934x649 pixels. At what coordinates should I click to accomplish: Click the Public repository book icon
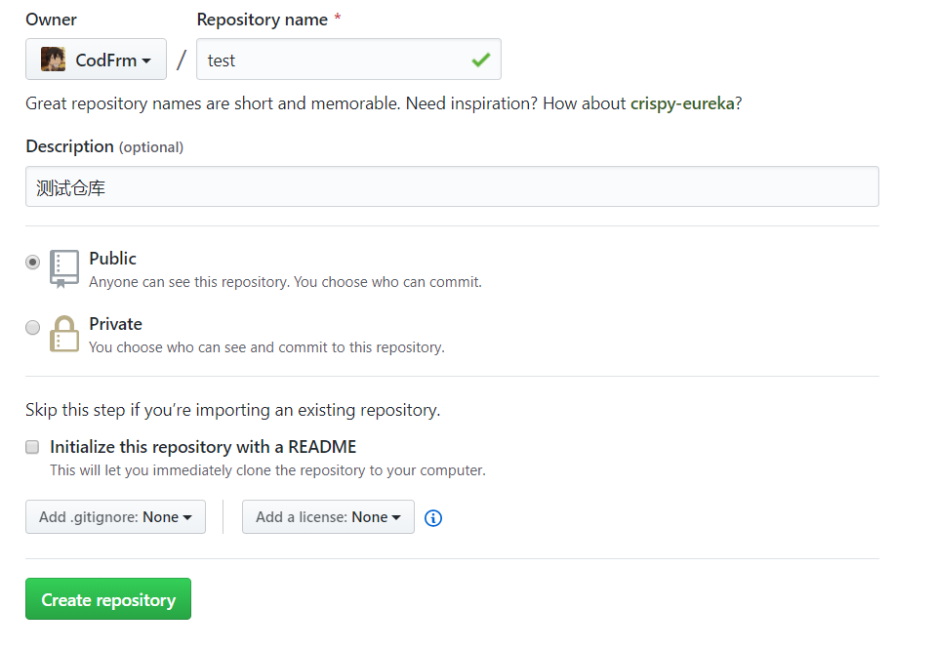(64, 268)
